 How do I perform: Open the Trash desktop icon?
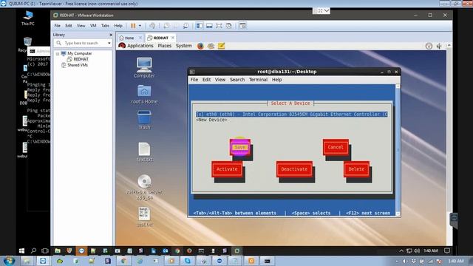tap(144, 120)
